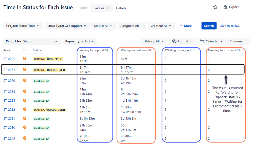The height and width of the screenshot is (144, 253).
Task: Click the plus icon beside More
Action: click(x=181, y=26)
